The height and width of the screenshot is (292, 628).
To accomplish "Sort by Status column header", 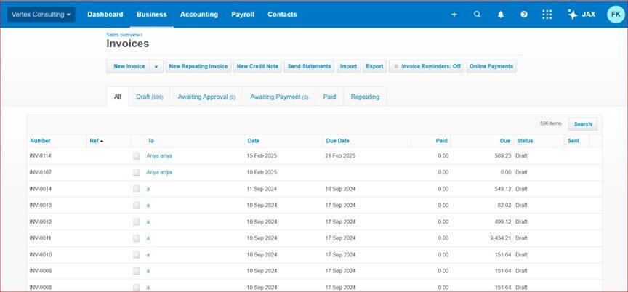I will coord(525,141).
